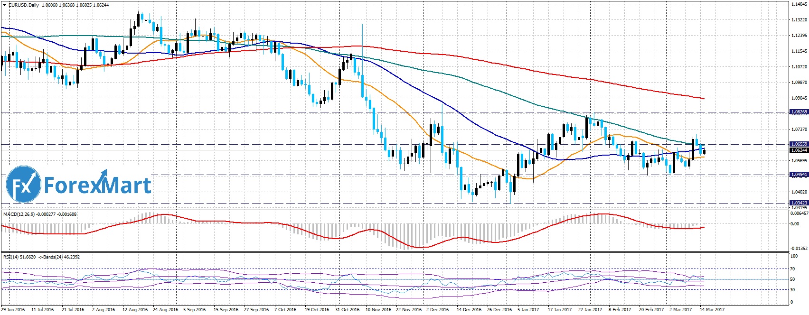This screenshot has width=809, height=315.
Task: Click the 22 Nov 2016 date label
Action: coord(408,310)
